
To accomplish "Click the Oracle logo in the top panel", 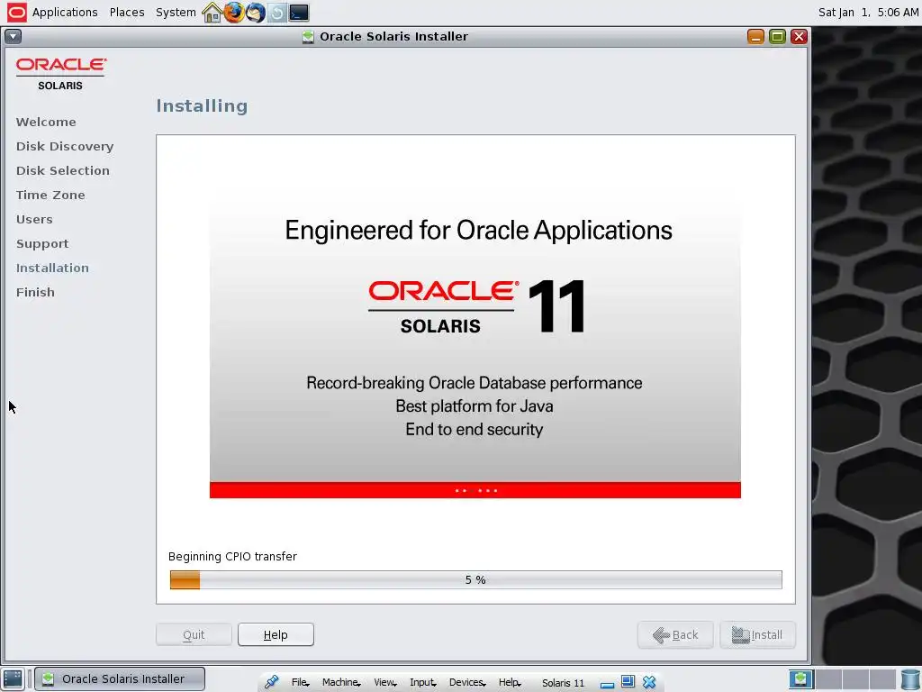I will pos(16,13).
